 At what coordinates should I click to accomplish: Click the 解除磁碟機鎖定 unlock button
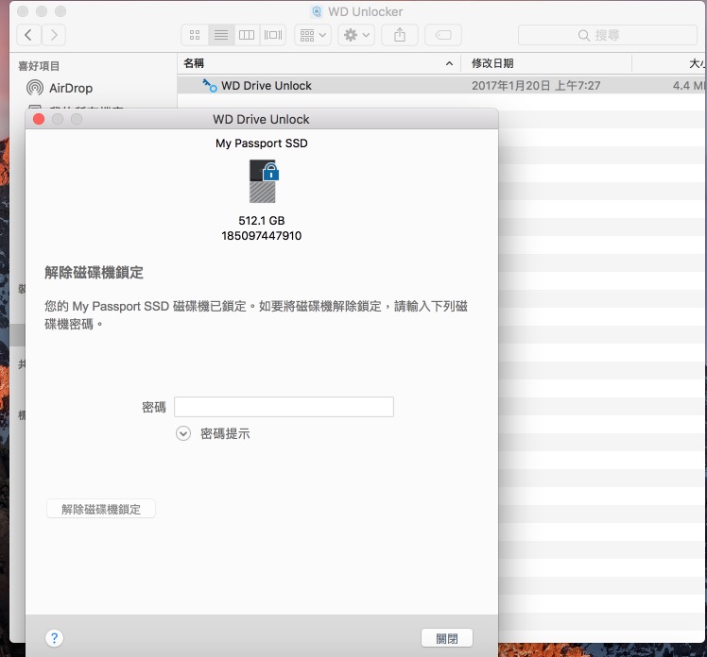[101, 509]
